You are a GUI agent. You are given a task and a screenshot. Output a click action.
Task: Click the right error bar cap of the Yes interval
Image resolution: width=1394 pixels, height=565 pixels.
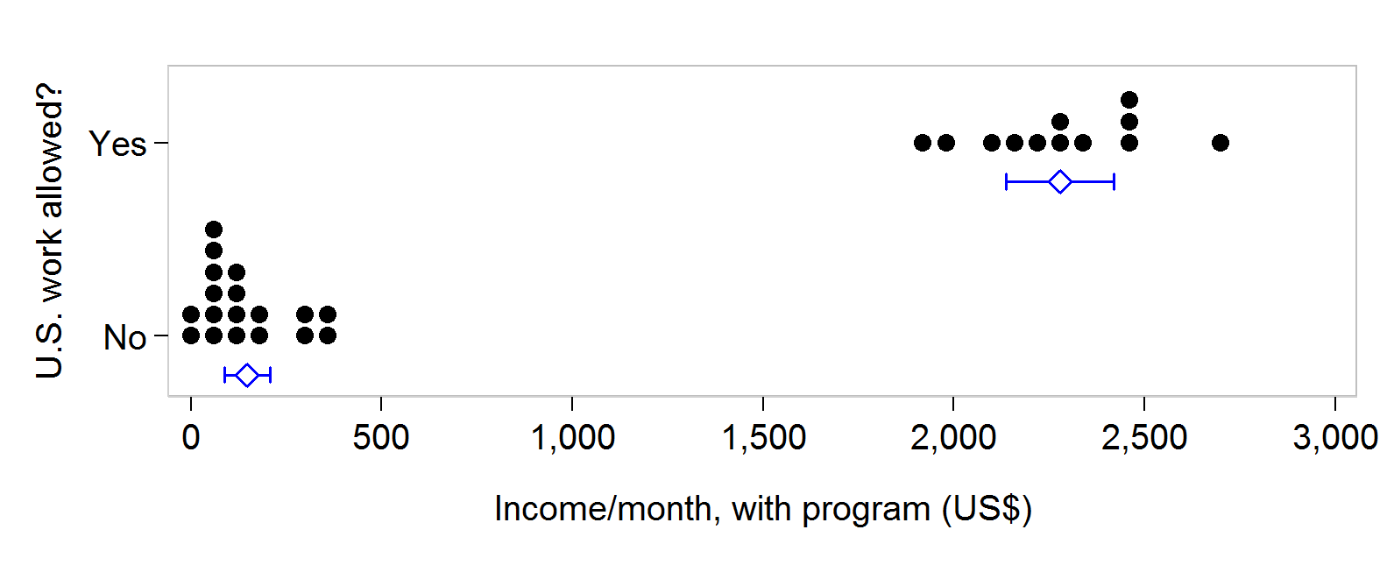pos(1114,182)
